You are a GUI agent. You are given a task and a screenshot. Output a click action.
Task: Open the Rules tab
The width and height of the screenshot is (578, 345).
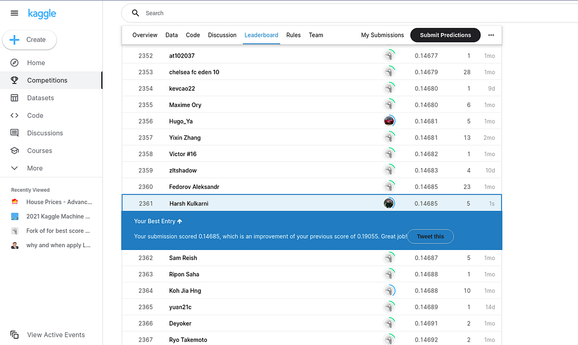coord(293,35)
